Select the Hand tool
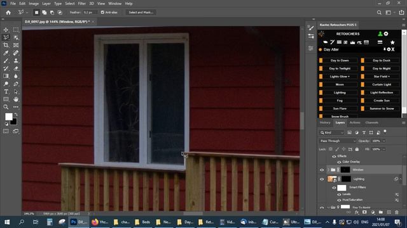The width and height of the screenshot is (407, 228). point(16,99)
